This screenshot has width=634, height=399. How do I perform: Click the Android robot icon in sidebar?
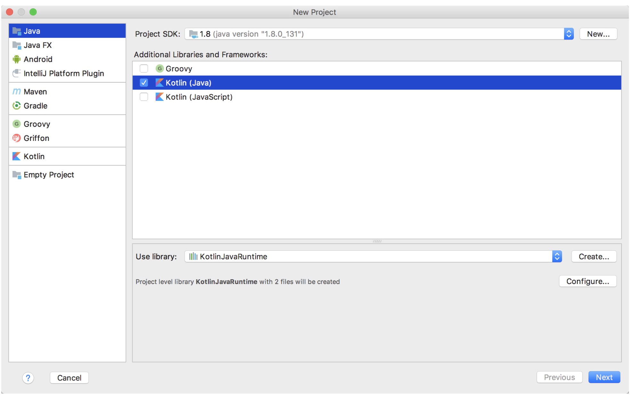pyautogui.click(x=16, y=59)
